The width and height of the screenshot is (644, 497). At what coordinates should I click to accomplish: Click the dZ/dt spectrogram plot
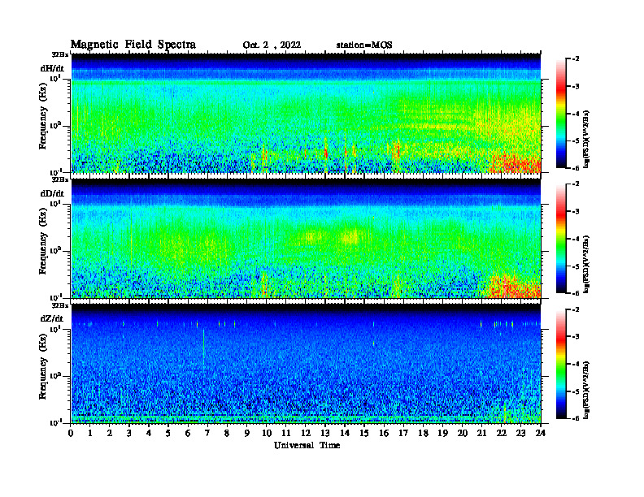coord(306,363)
